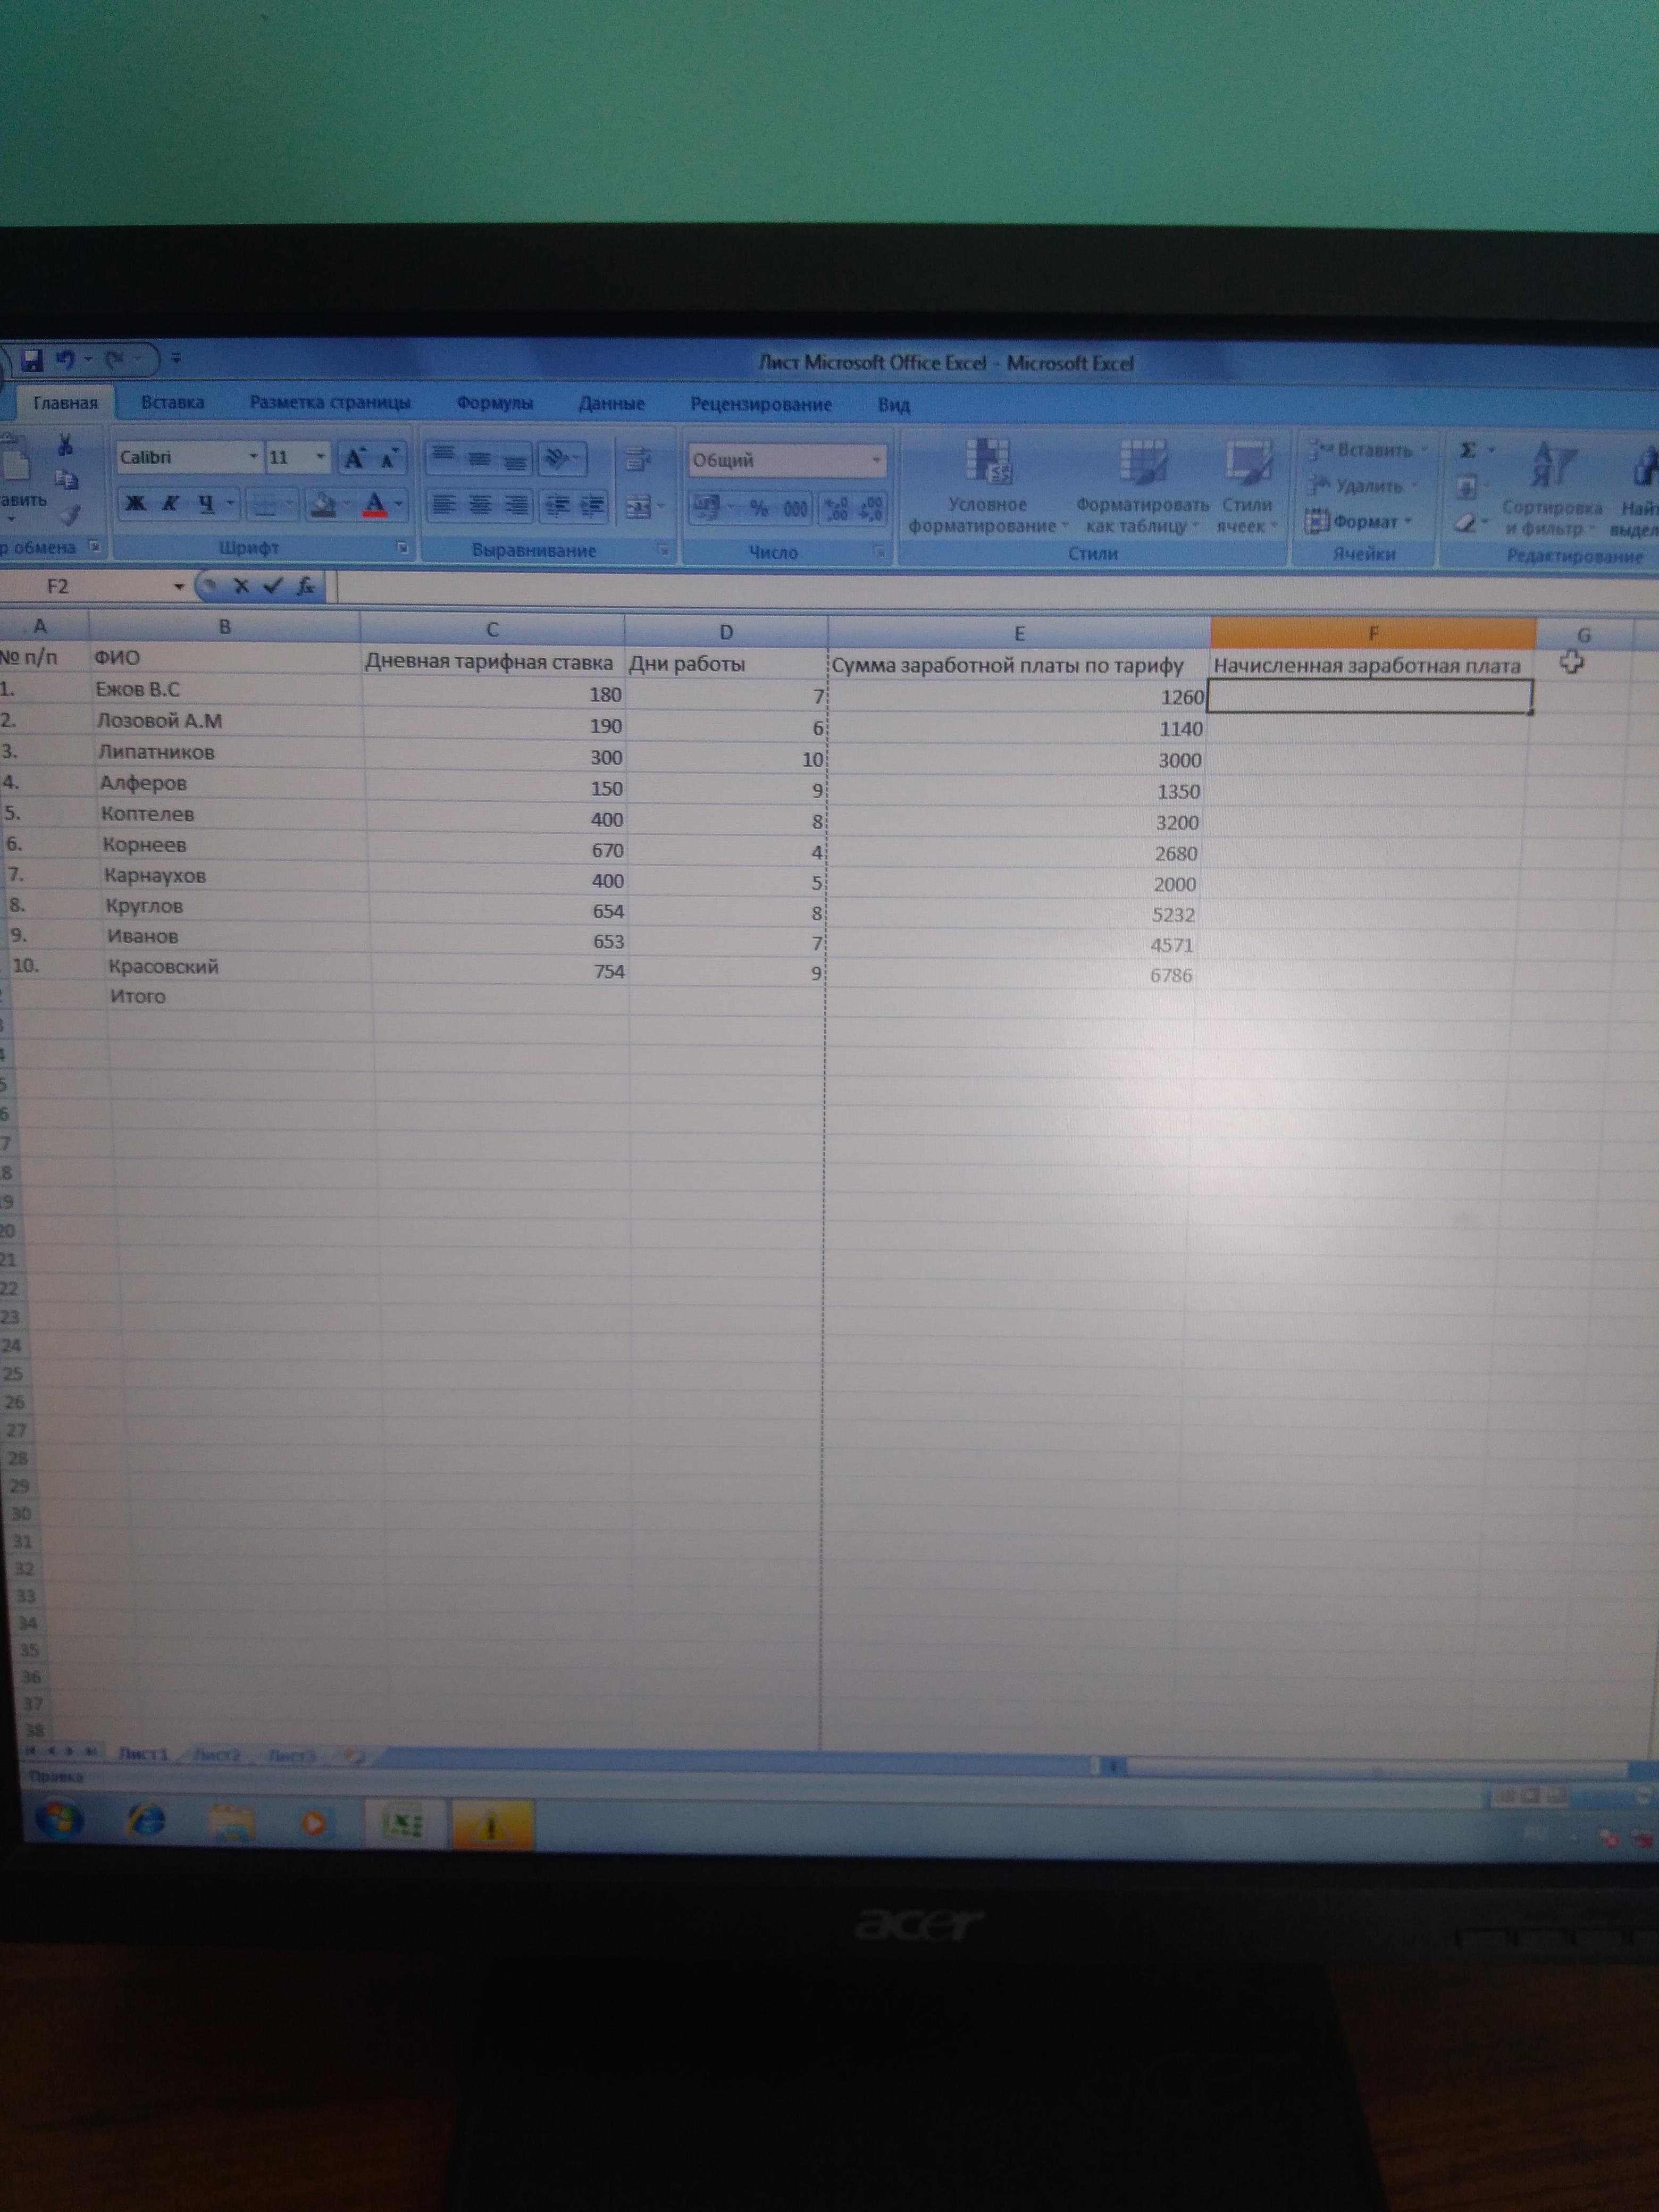Click the Cut scissors icon
Screen dimensions: 1659x2212
(x=66, y=445)
